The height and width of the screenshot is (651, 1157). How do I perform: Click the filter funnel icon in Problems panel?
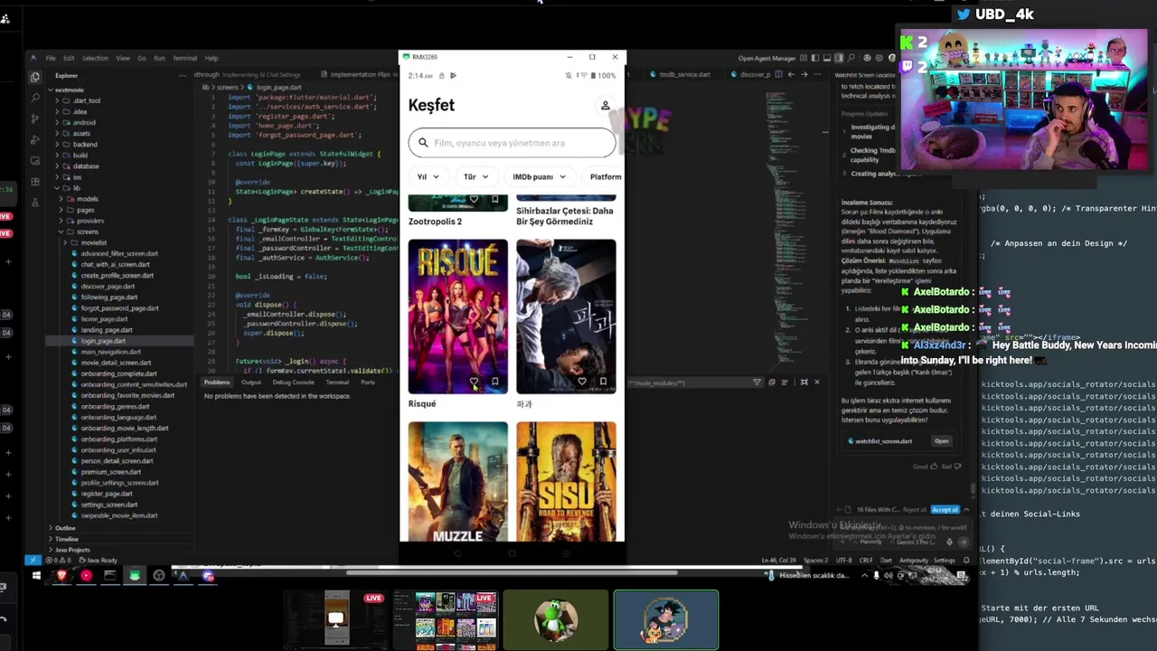[757, 382]
